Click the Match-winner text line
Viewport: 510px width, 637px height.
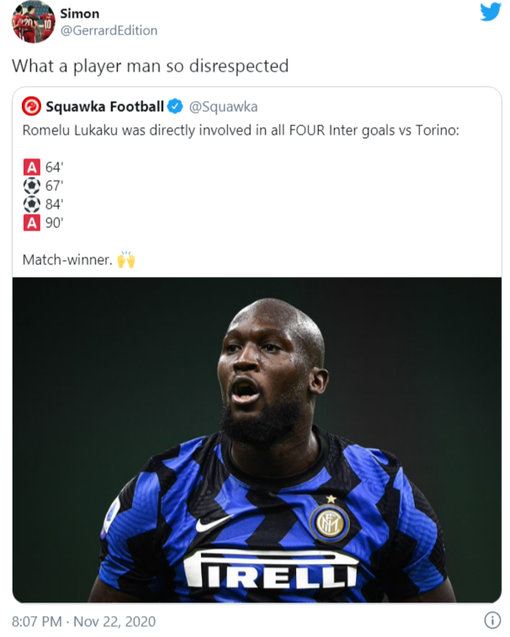(67, 259)
